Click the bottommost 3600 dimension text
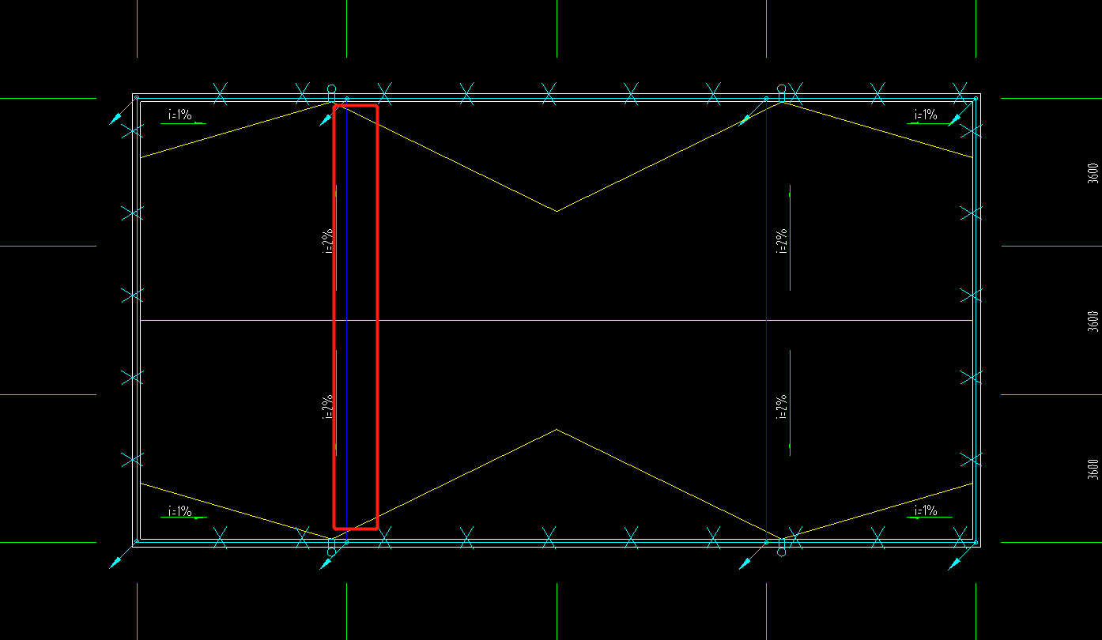The height and width of the screenshot is (640, 1102). (x=1093, y=469)
